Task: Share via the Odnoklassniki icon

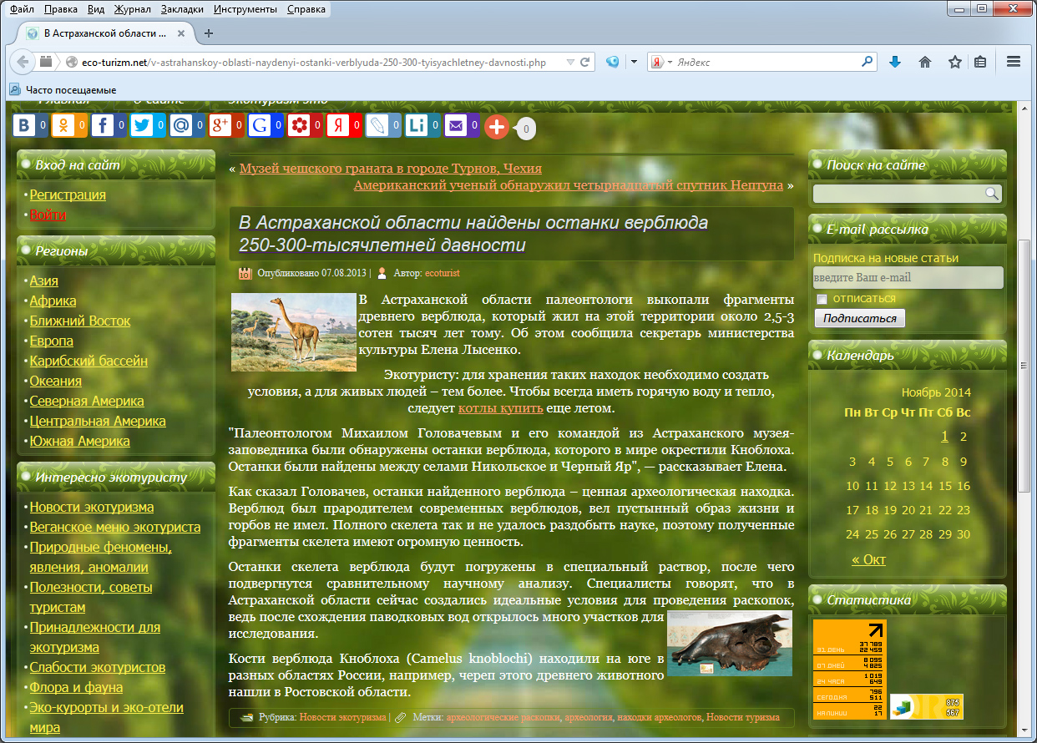Action: [x=63, y=126]
